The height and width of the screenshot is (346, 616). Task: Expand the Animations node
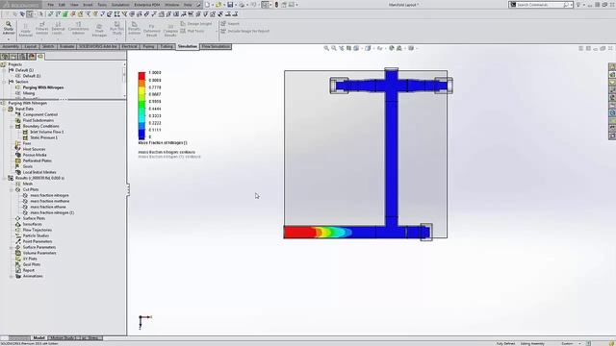click(x=12, y=276)
